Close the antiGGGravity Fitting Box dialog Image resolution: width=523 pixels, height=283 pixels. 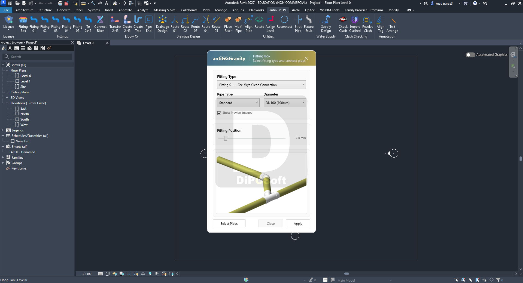[306, 58]
